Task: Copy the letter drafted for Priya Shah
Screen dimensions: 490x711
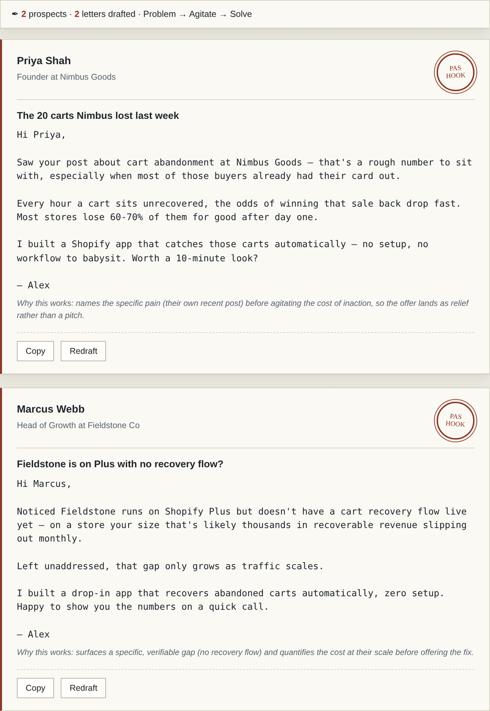Action: (35, 351)
